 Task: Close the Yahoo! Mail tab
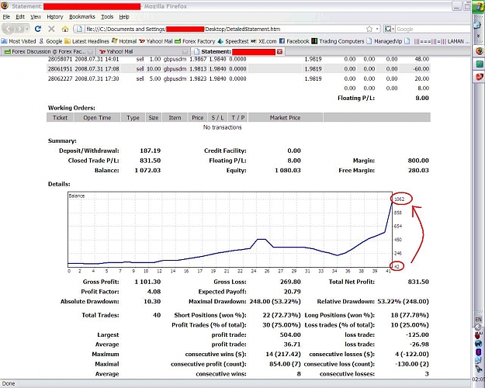pyautogui.click(x=185, y=52)
